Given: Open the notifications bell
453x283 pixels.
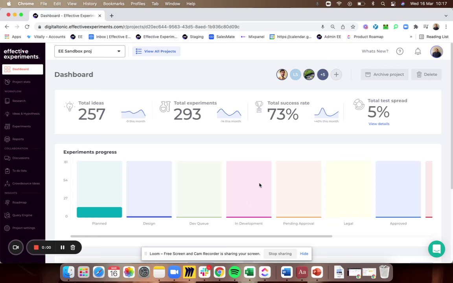Looking at the screenshot, I should (x=418, y=51).
